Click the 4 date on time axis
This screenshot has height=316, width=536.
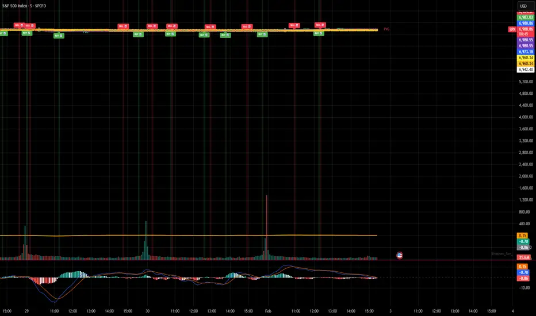513,311
